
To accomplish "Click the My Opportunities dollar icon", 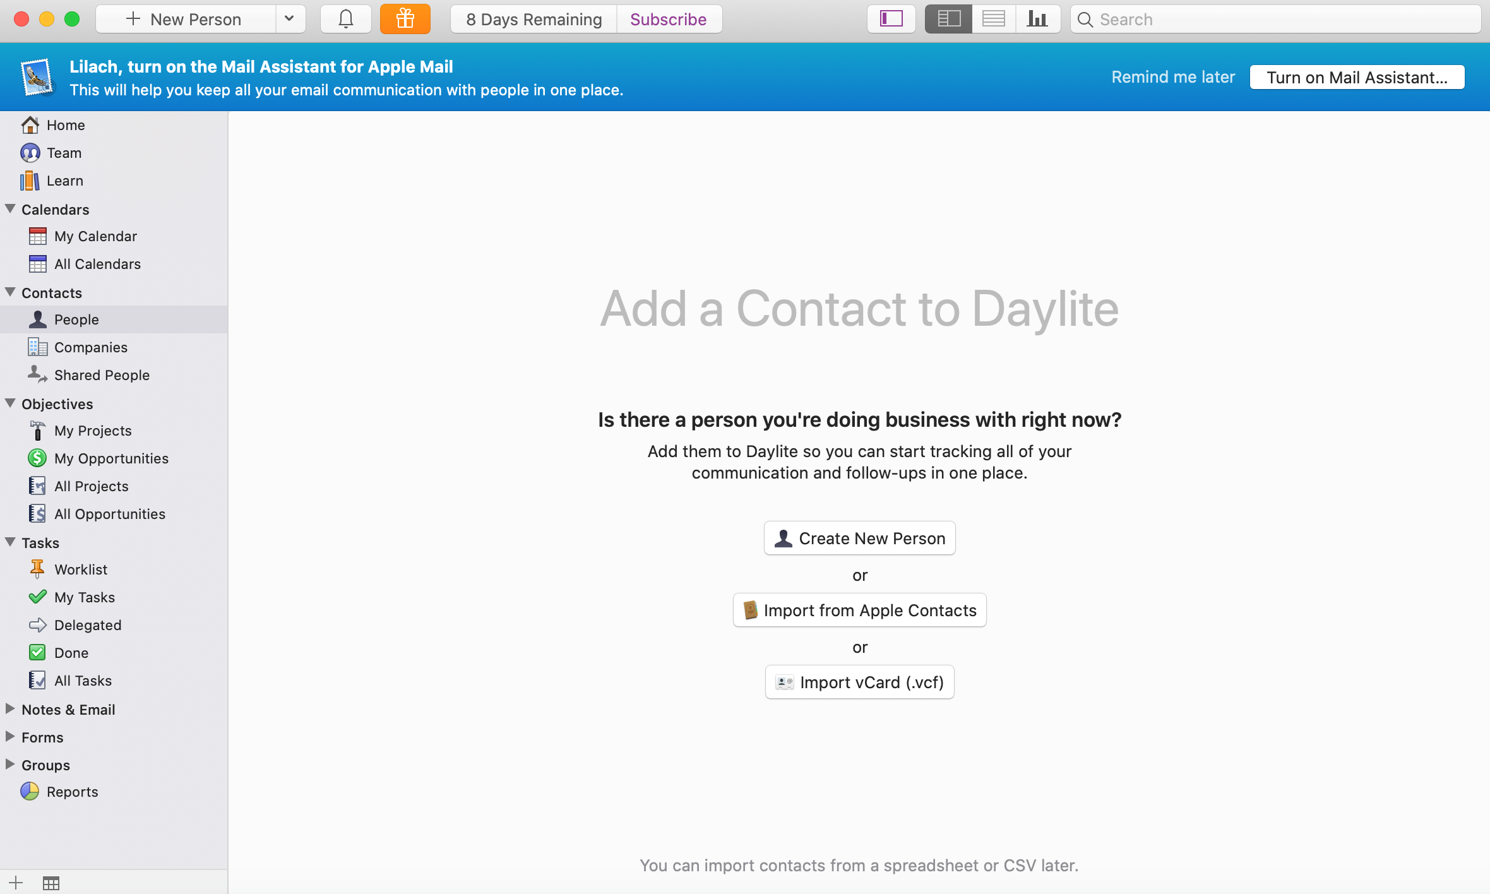I will [37, 458].
